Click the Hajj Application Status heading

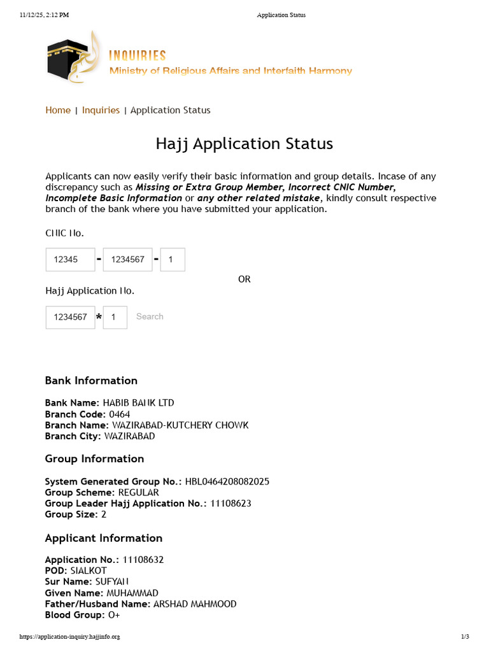coord(244,143)
